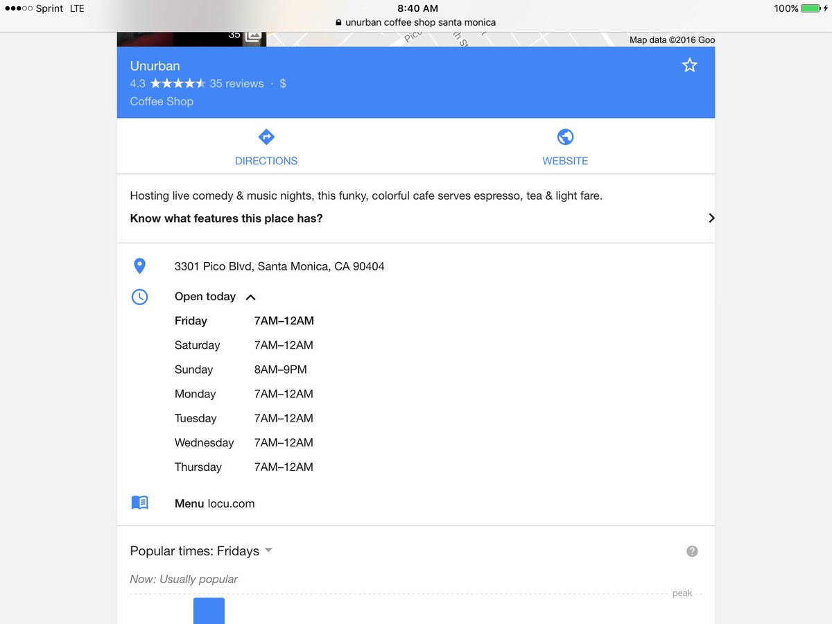The image size is (832, 624).
Task: Tap the clock hours icon
Action: [139, 297]
